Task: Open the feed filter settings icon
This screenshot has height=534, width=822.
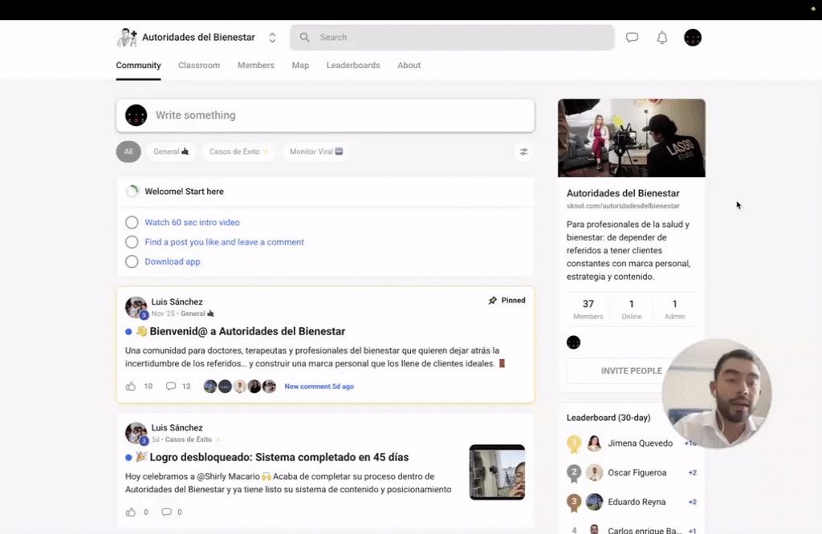Action: [523, 152]
